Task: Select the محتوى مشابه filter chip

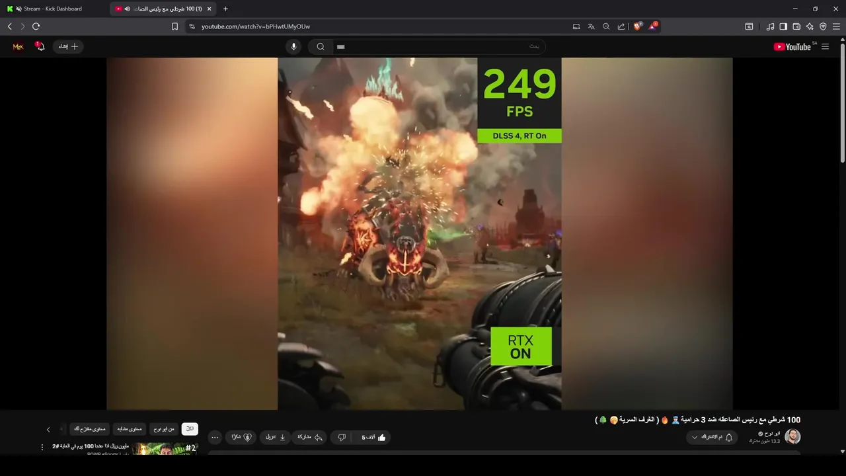Action: click(x=130, y=429)
